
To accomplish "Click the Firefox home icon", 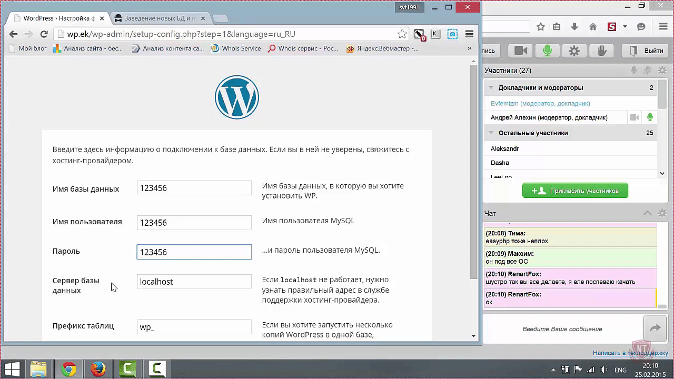I will point(593,27).
